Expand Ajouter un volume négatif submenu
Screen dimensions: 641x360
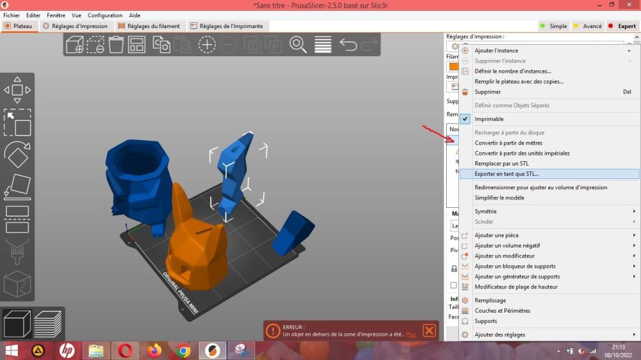tap(549, 246)
